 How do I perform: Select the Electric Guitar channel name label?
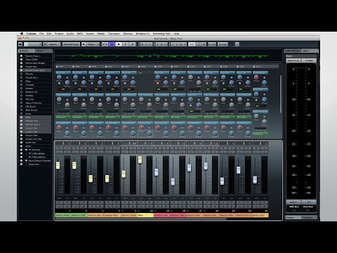click(129, 215)
